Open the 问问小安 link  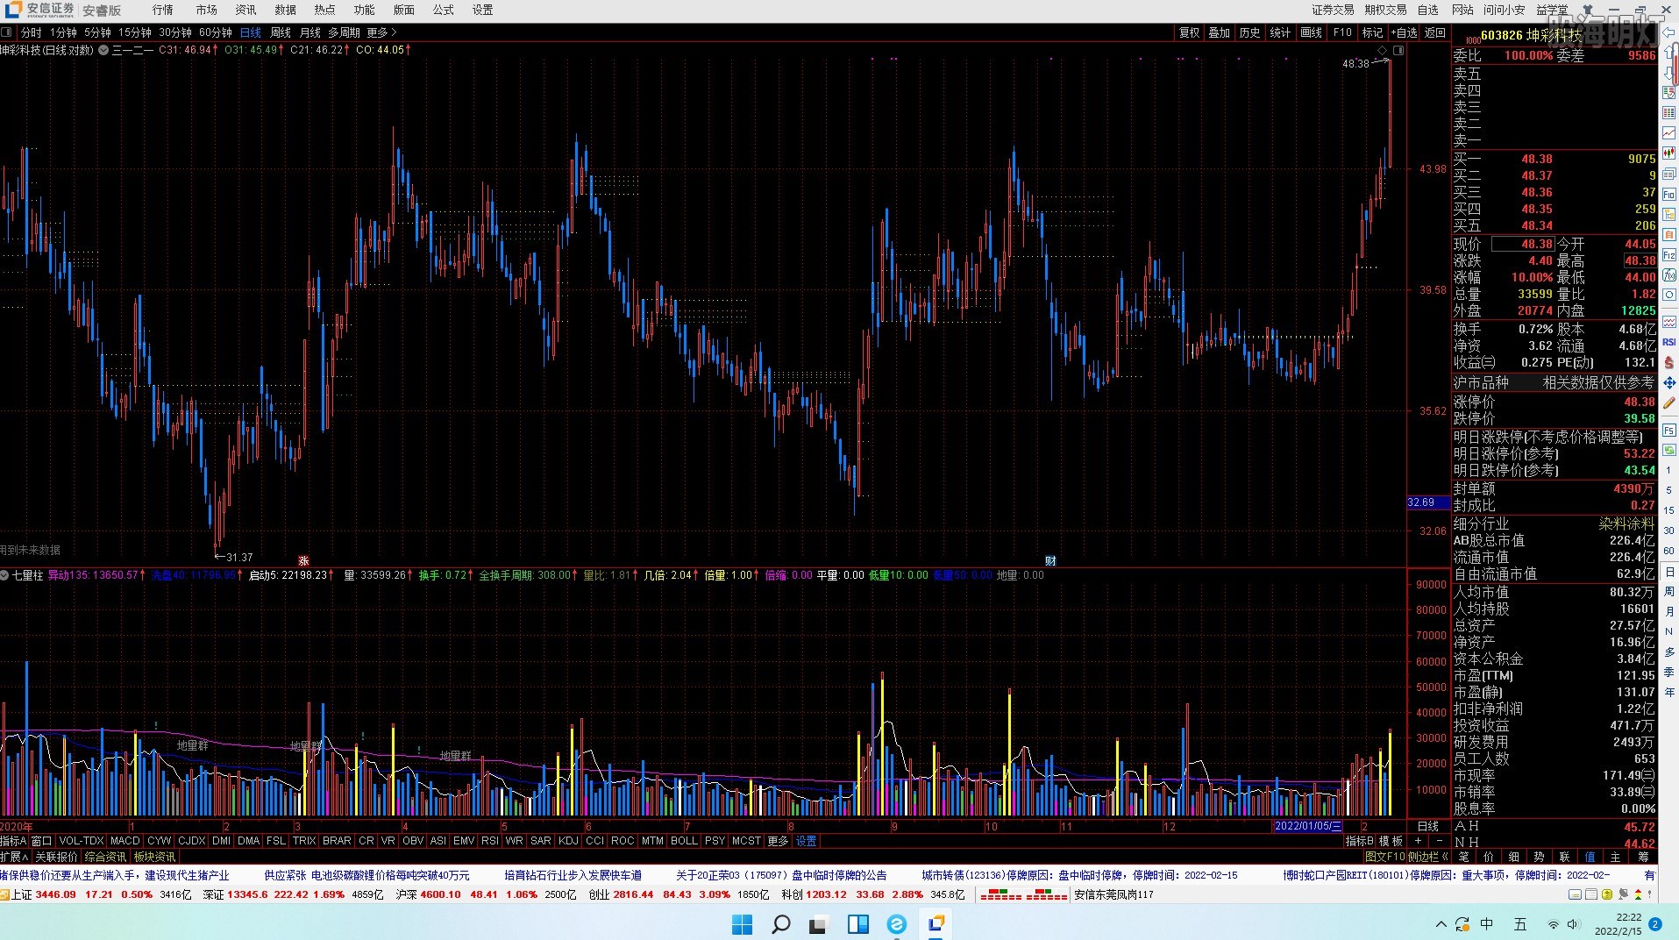pyautogui.click(x=1504, y=10)
